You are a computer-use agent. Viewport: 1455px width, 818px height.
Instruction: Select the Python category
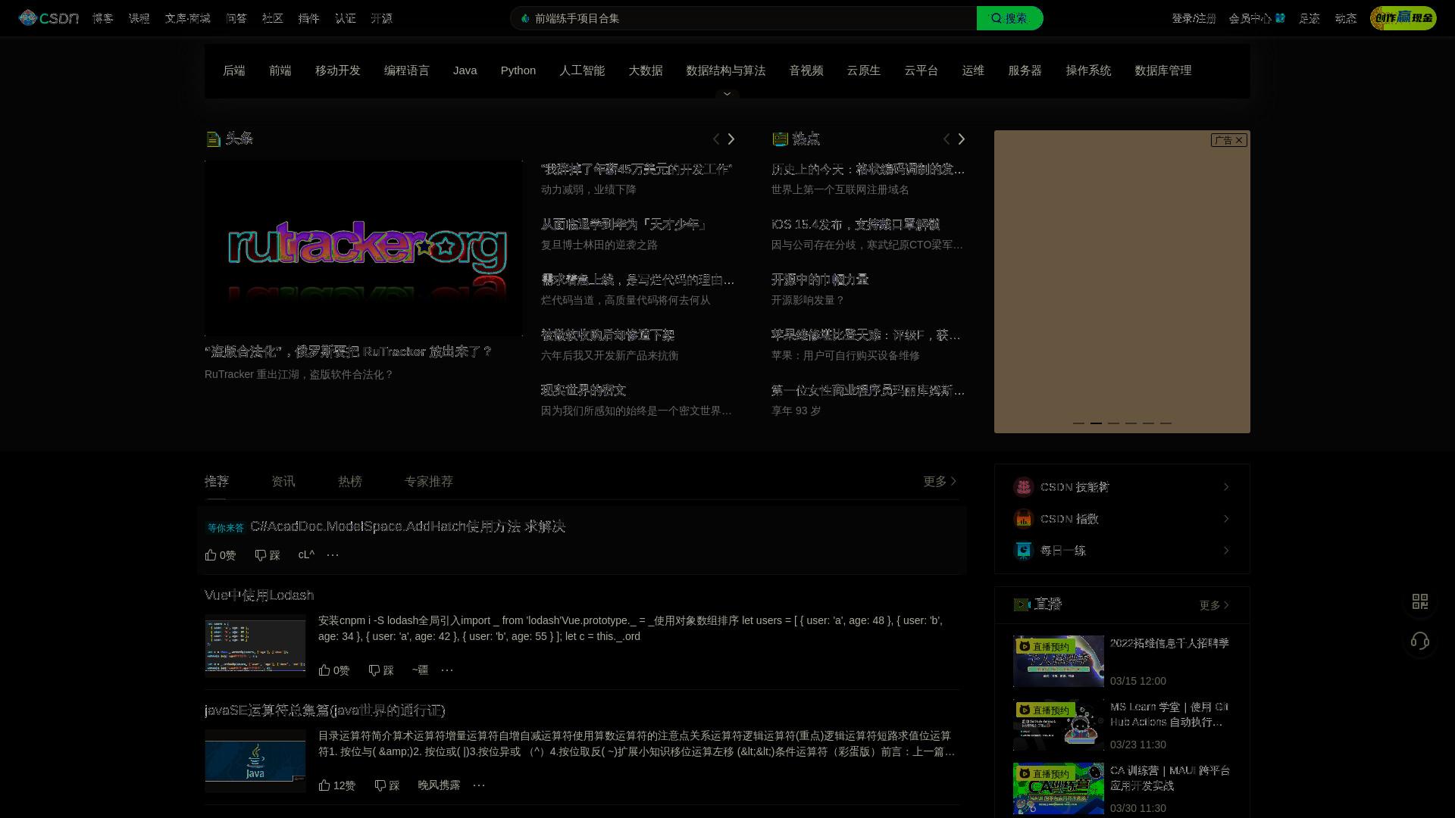coord(518,70)
